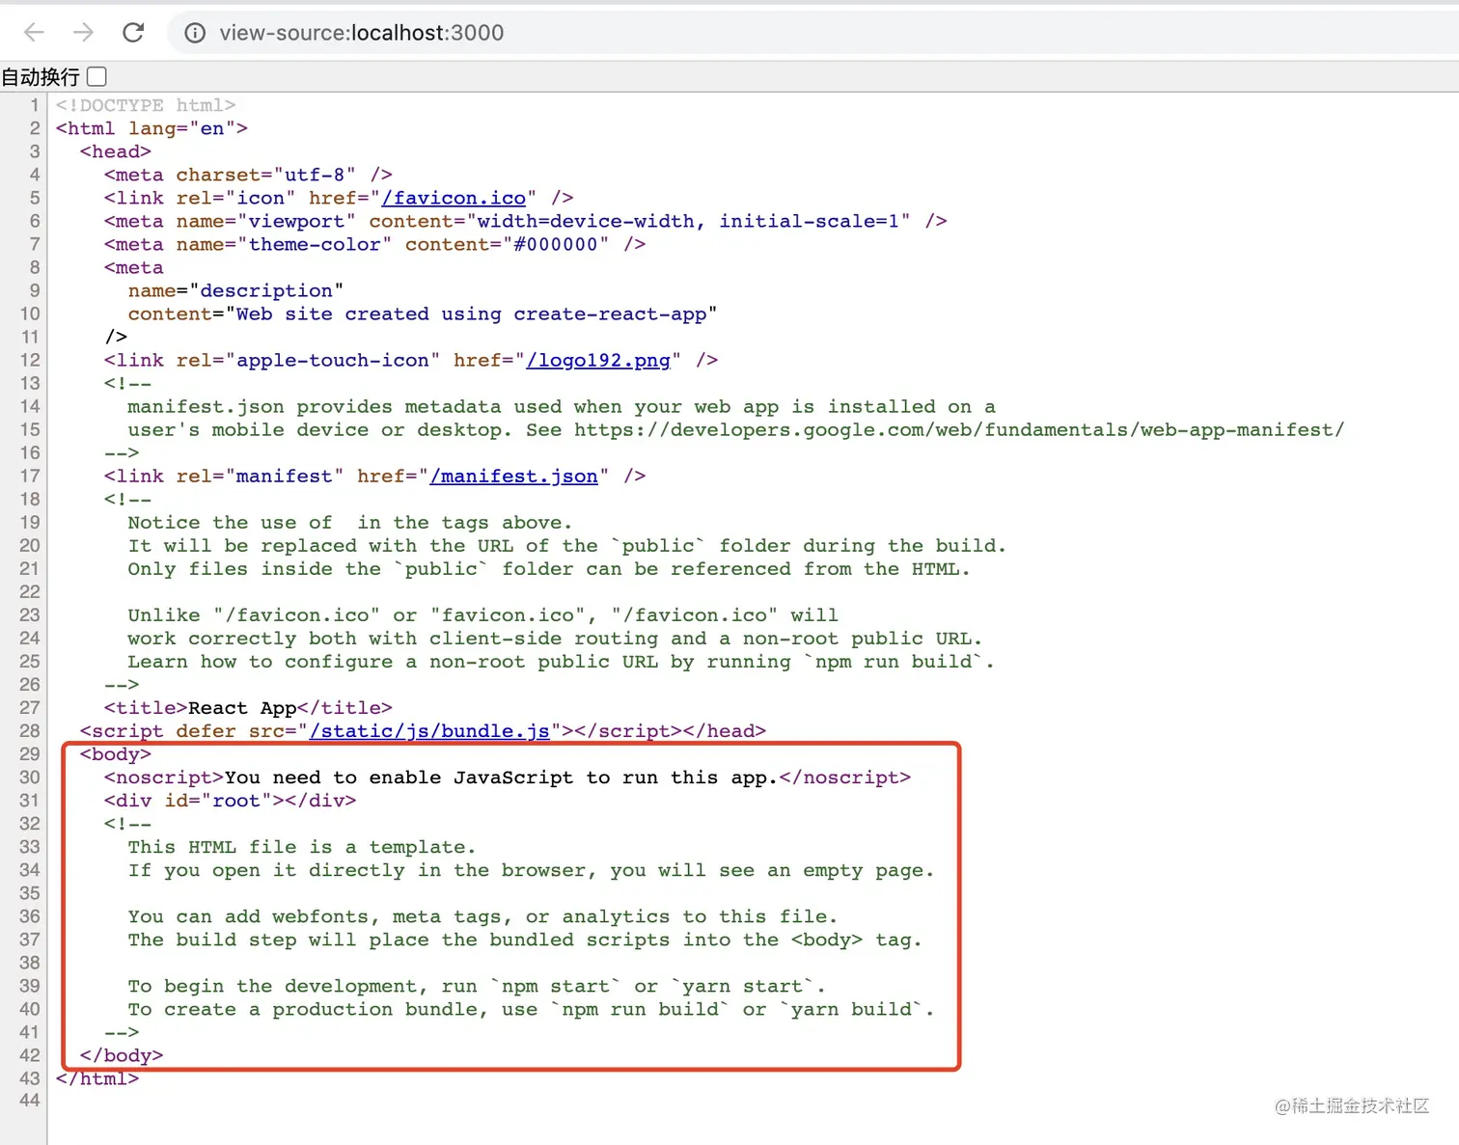Click the manifest.json comment text on line 14
The height and width of the screenshot is (1145, 1459).
pyautogui.click(x=560, y=406)
